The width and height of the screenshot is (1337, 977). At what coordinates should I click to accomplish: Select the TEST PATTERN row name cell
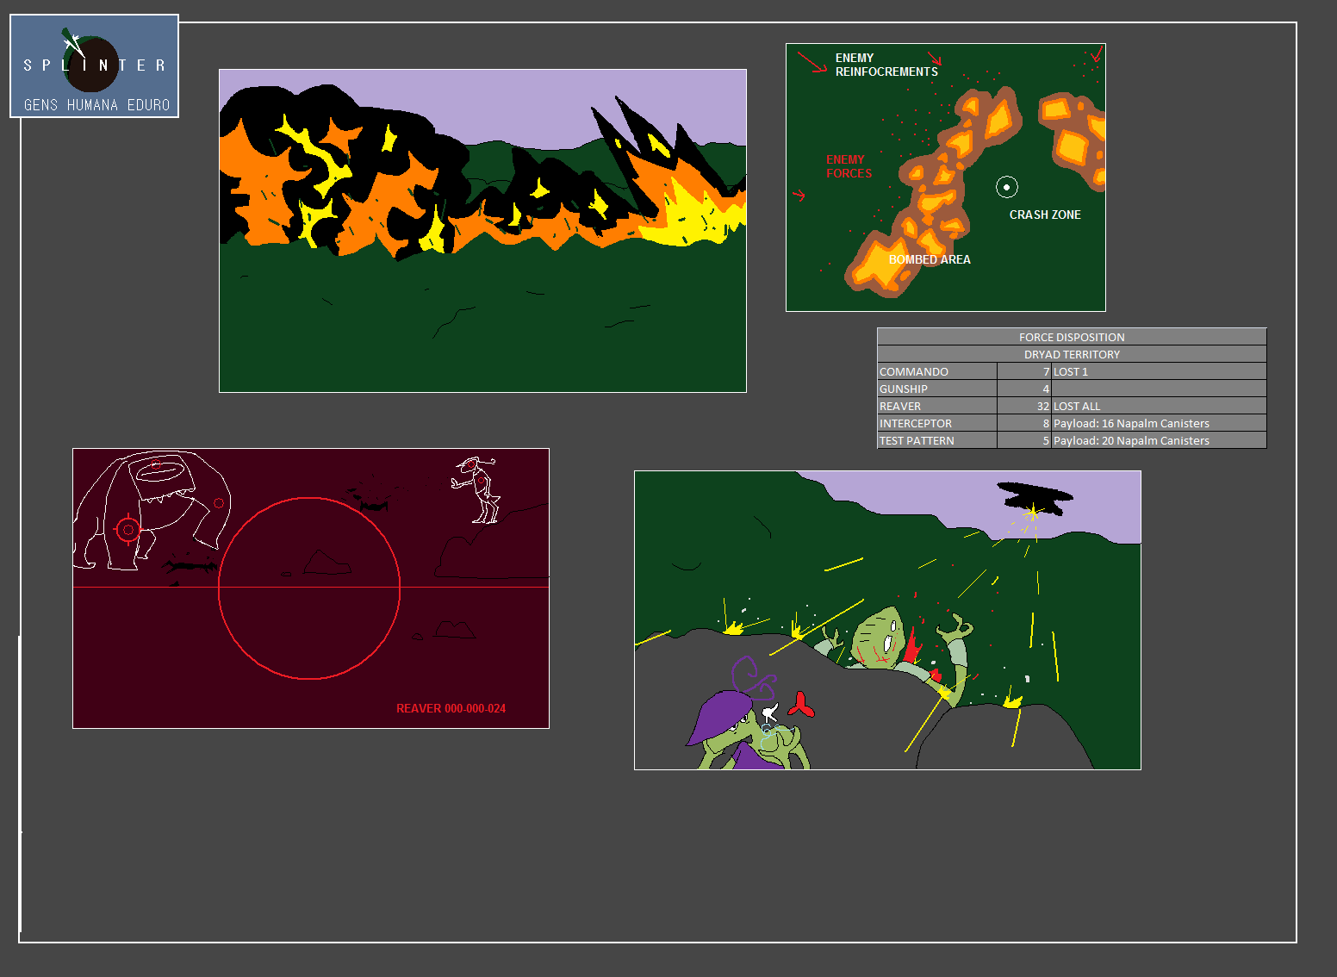click(x=936, y=440)
